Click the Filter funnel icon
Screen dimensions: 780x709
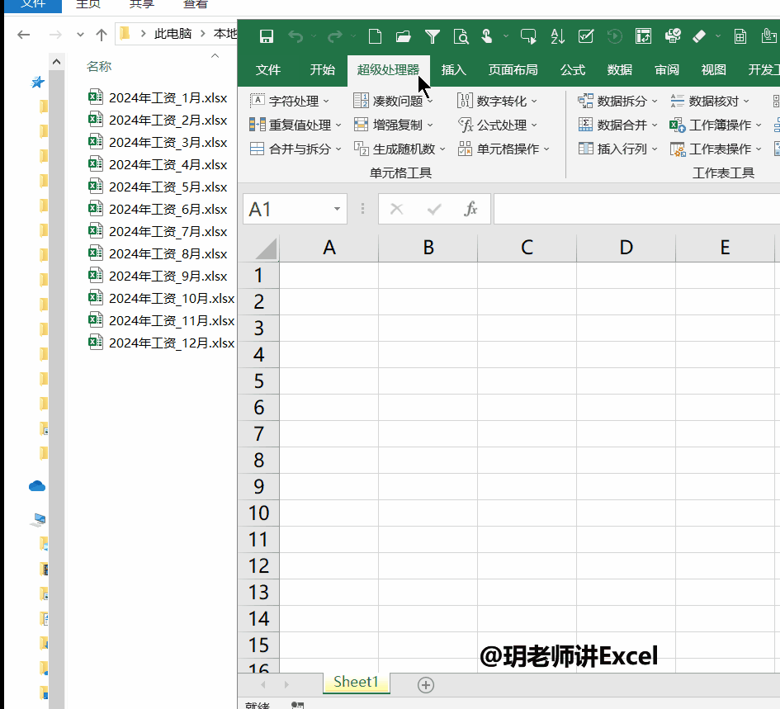tap(433, 36)
